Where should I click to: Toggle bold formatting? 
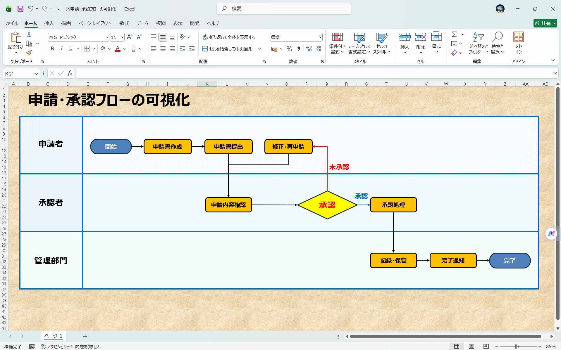click(52, 49)
